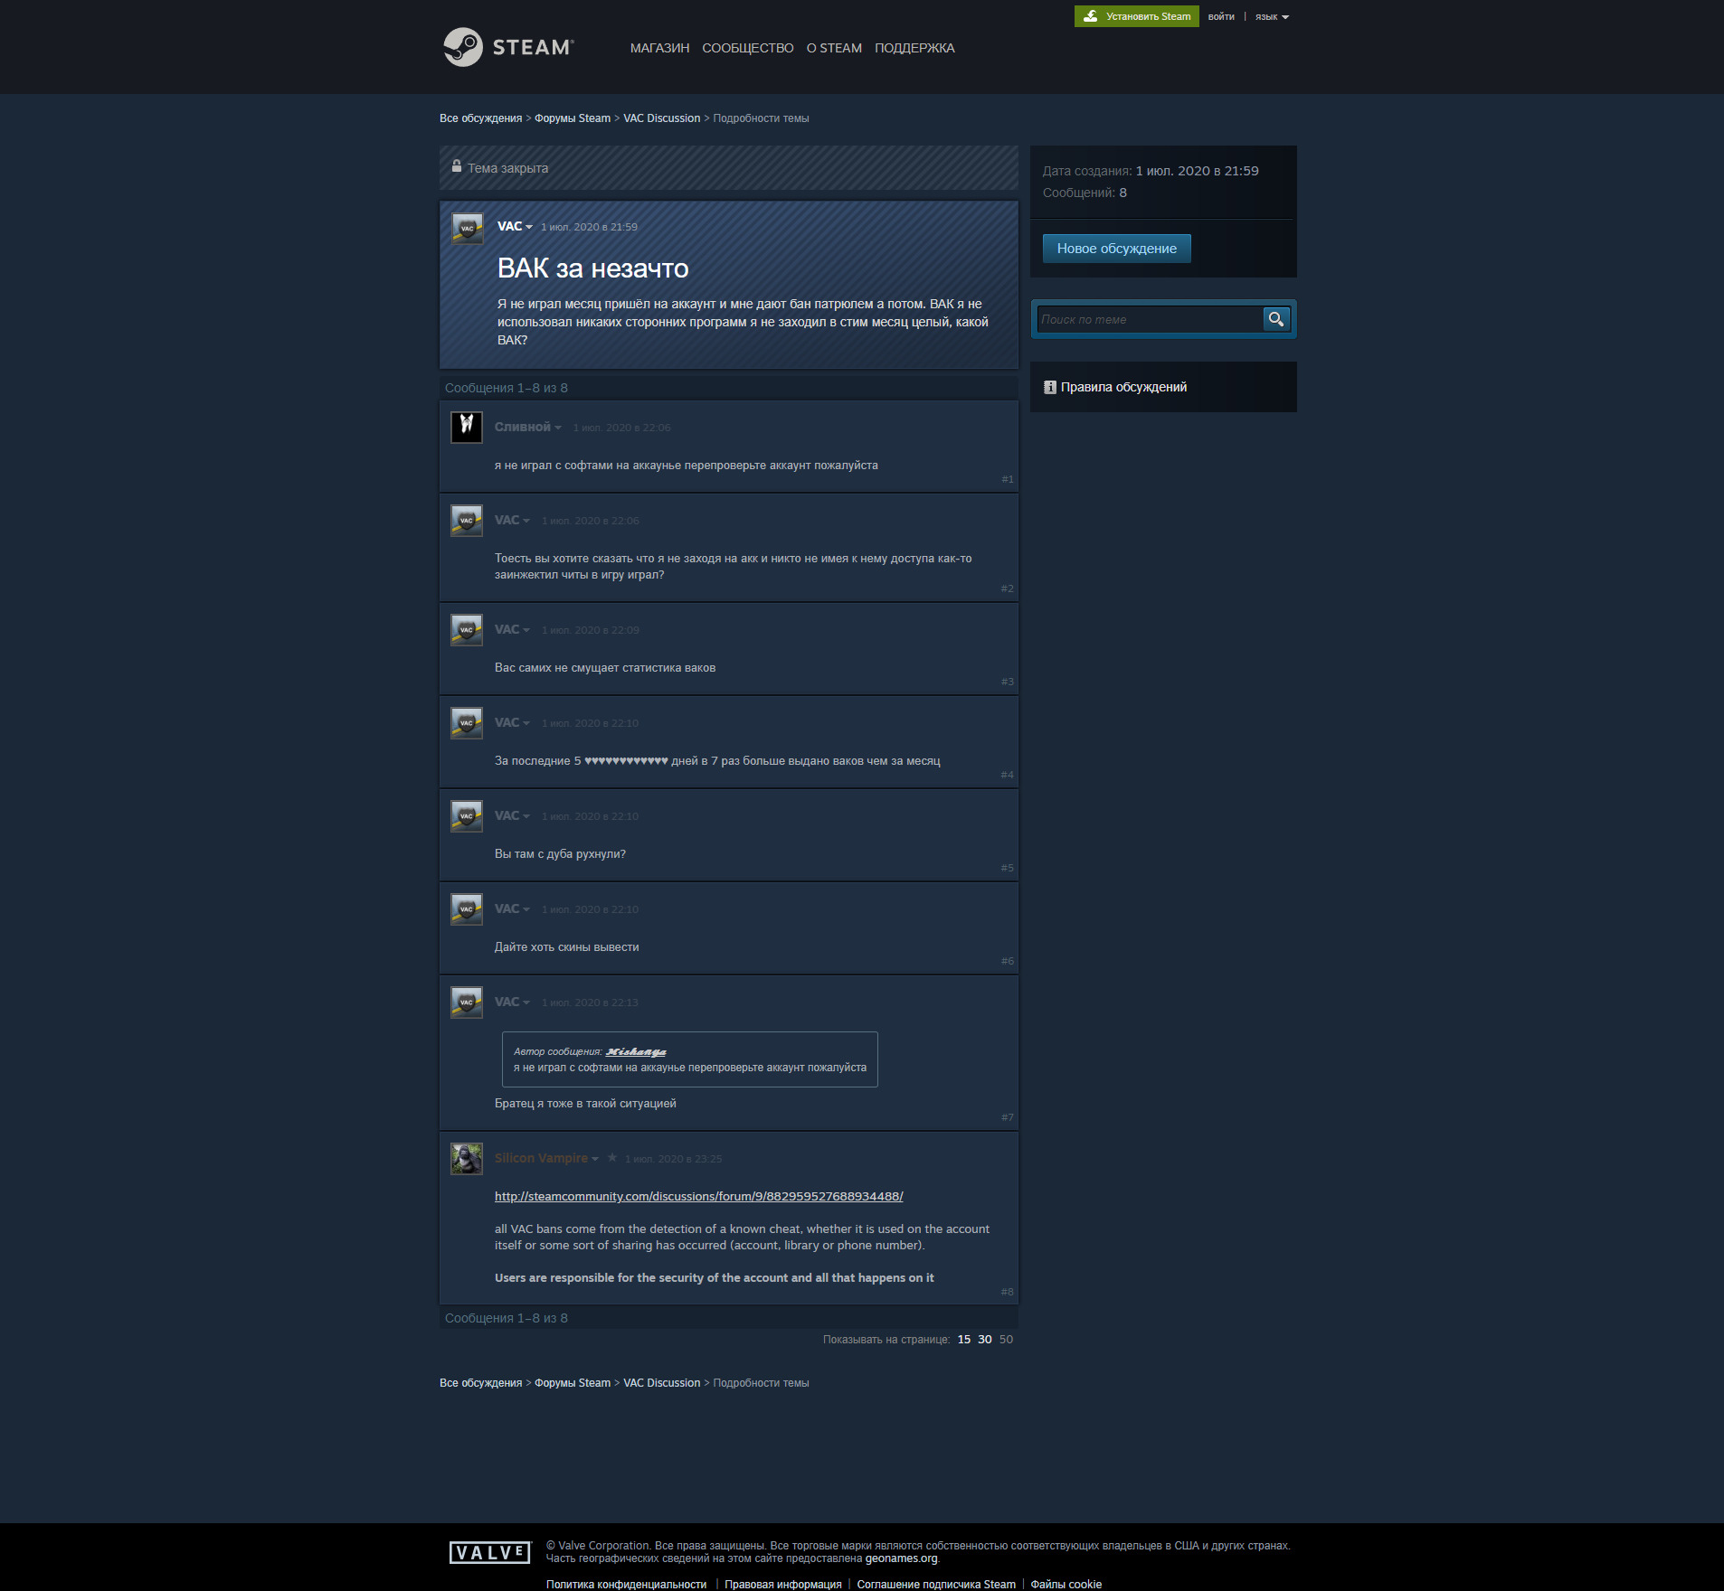Click the Форумы Steam breadcrumb at bottom
Image resolution: width=1724 pixels, height=1591 pixels.
pyautogui.click(x=573, y=1383)
